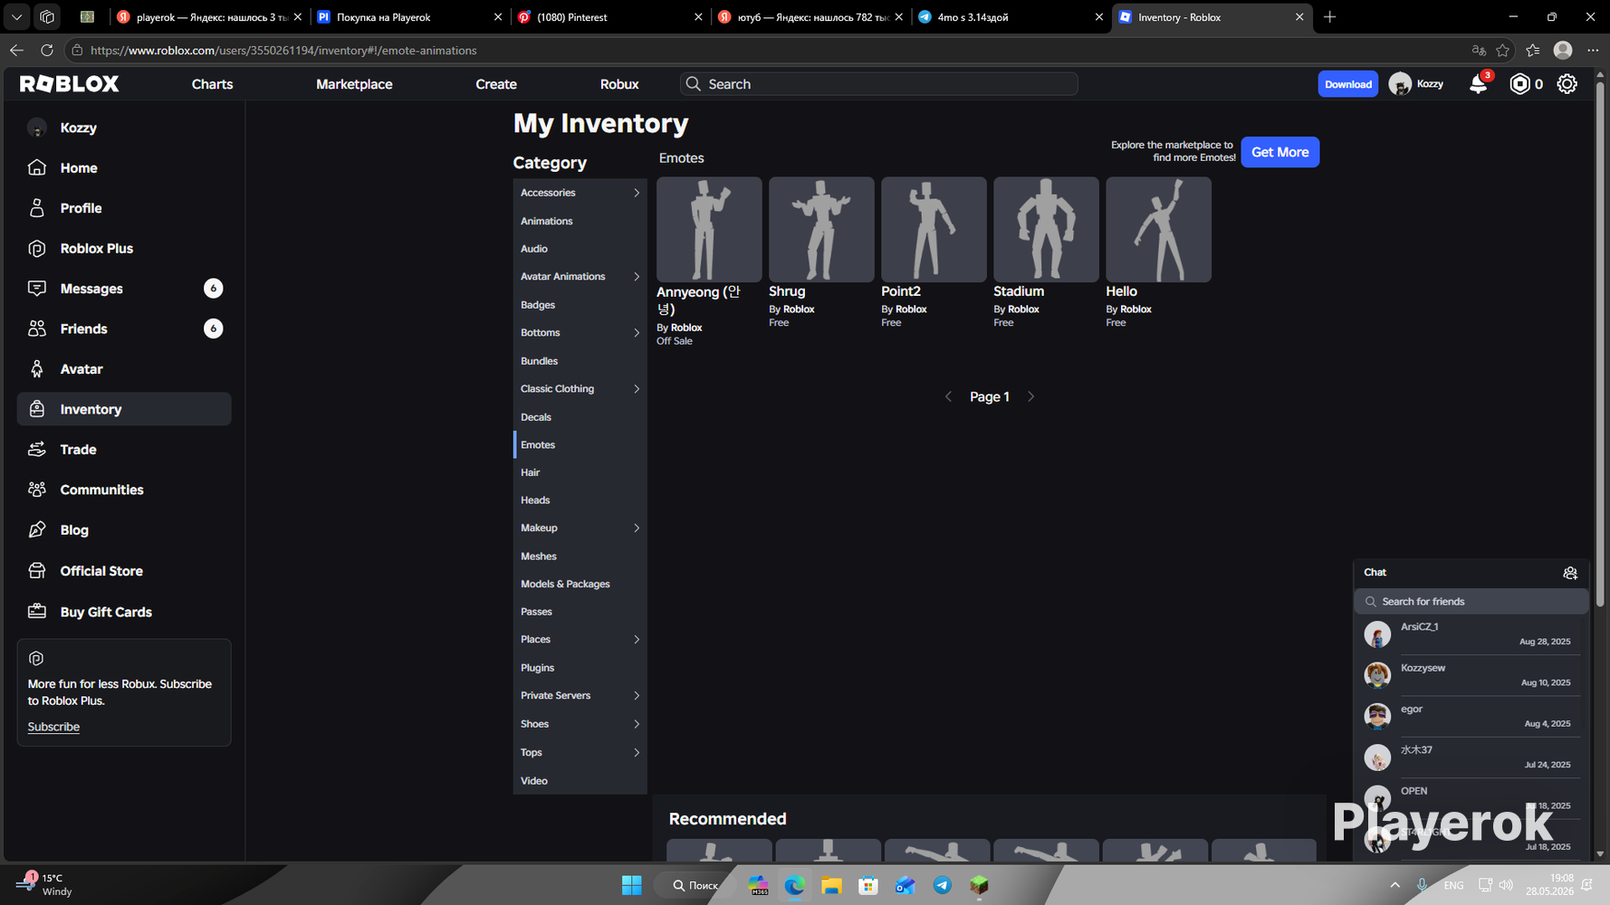Viewport: 1610px width, 905px height.
Task: Open Profile from the sidebar icon
Action: point(37,208)
